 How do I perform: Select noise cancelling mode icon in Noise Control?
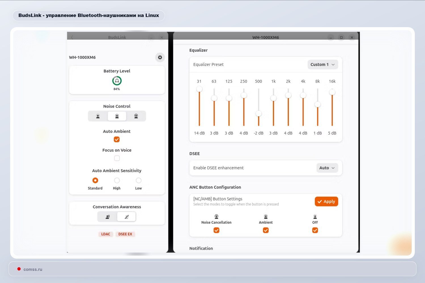(x=136, y=116)
